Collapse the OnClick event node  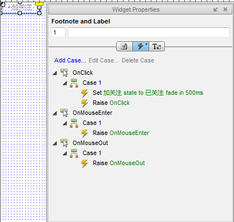(x=55, y=73)
